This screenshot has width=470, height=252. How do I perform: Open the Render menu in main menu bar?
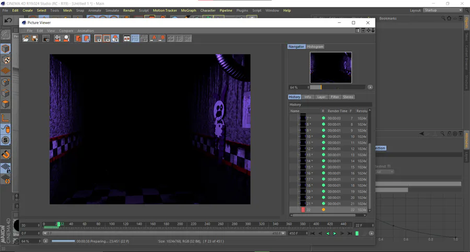(129, 10)
